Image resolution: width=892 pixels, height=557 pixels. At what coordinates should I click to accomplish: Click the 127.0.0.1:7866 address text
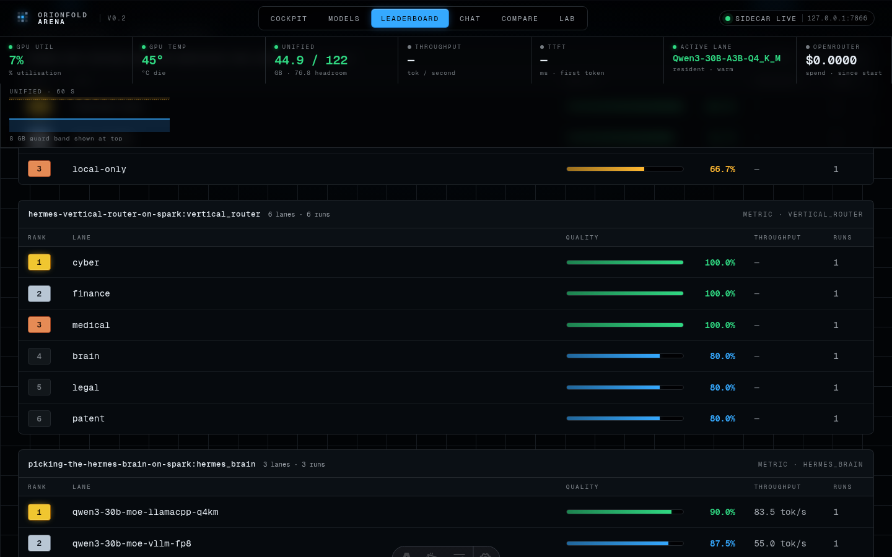point(837,19)
